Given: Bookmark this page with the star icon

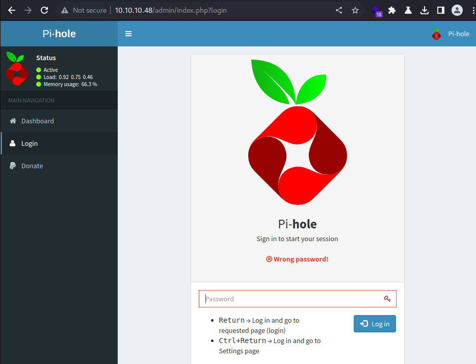Looking at the screenshot, I should pyautogui.click(x=355, y=10).
